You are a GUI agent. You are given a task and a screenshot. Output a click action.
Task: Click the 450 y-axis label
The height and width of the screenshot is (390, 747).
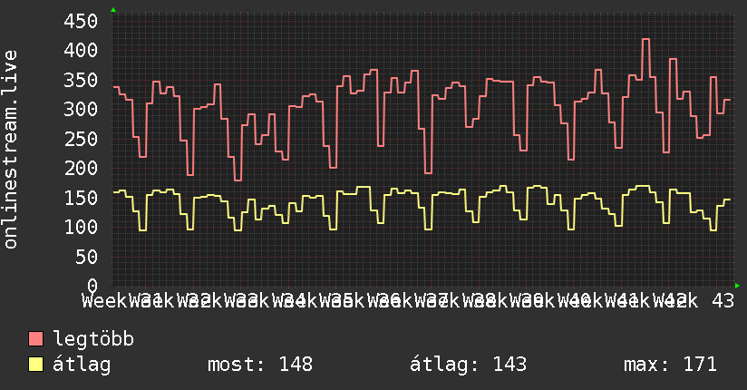[81, 21]
